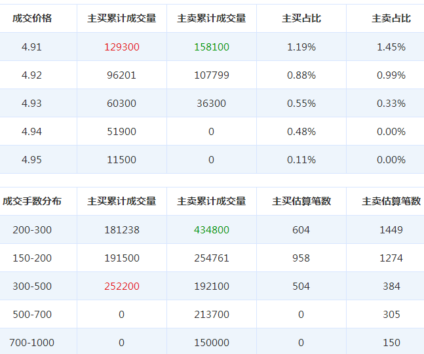Click price cell 4.95
424x354 pixels.
[31, 160]
